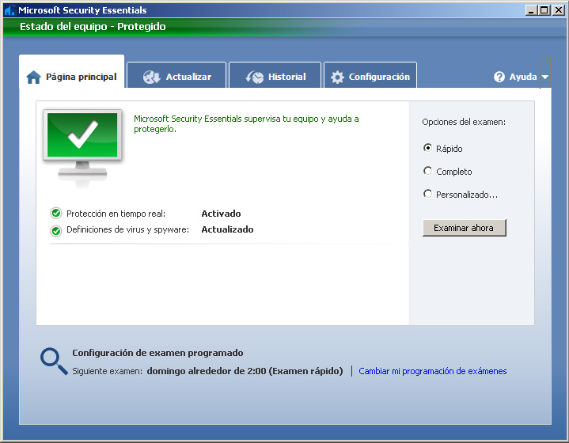Screen dimensions: 569x443
Task: Open Cambiar mi programación de exámenes link
Action: [x=432, y=371]
